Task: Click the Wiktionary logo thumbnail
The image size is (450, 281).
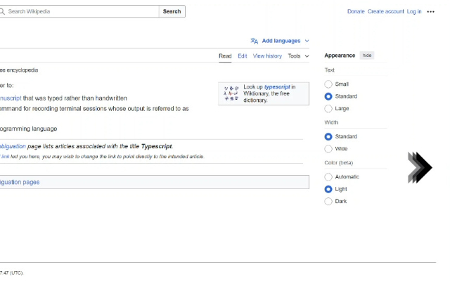Action: 231,93
